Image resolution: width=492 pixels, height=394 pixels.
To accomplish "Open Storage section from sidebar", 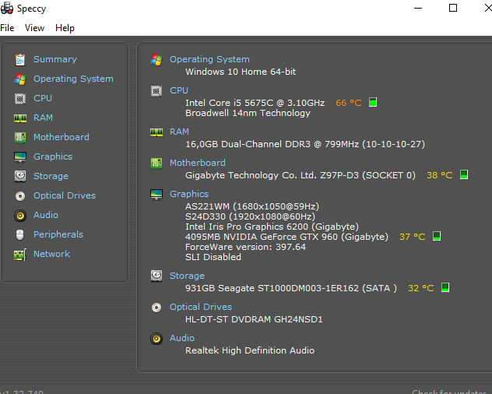I will pos(51,176).
